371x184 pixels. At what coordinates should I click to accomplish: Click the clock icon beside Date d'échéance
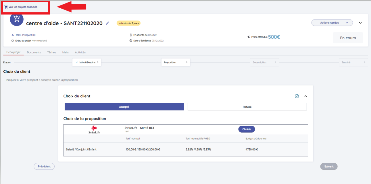[131, 40]
